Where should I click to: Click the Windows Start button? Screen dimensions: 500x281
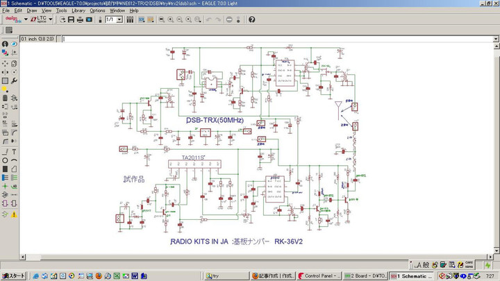pyautogui.click(x=13, y=275)
